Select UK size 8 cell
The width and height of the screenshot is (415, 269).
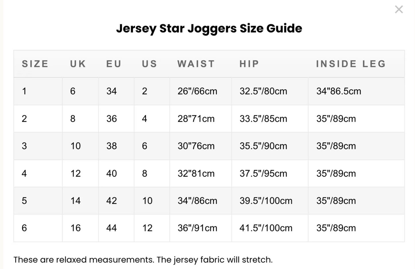[73, 118]
